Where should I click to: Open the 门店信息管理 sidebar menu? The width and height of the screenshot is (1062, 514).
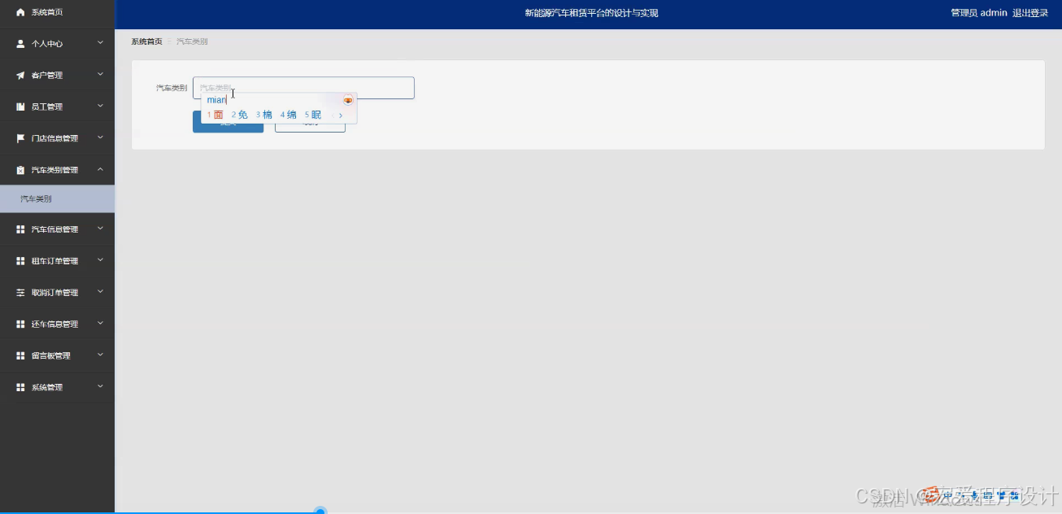tap(57, 138)
